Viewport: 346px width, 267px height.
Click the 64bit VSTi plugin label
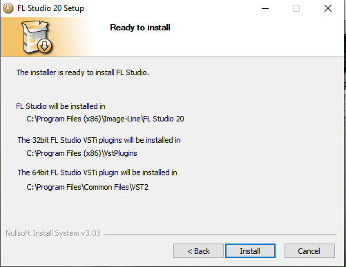97,172
